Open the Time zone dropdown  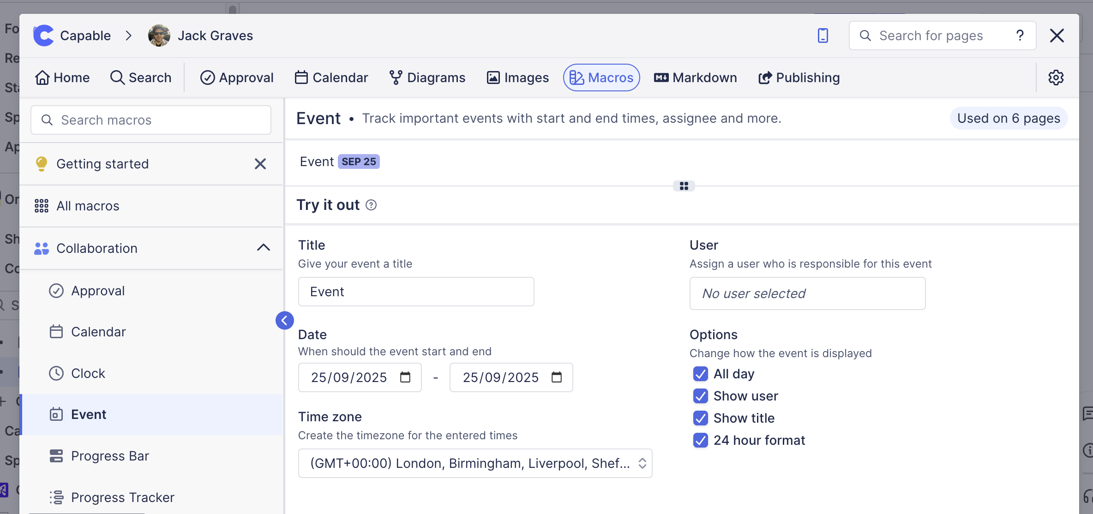tap(475, 463)
